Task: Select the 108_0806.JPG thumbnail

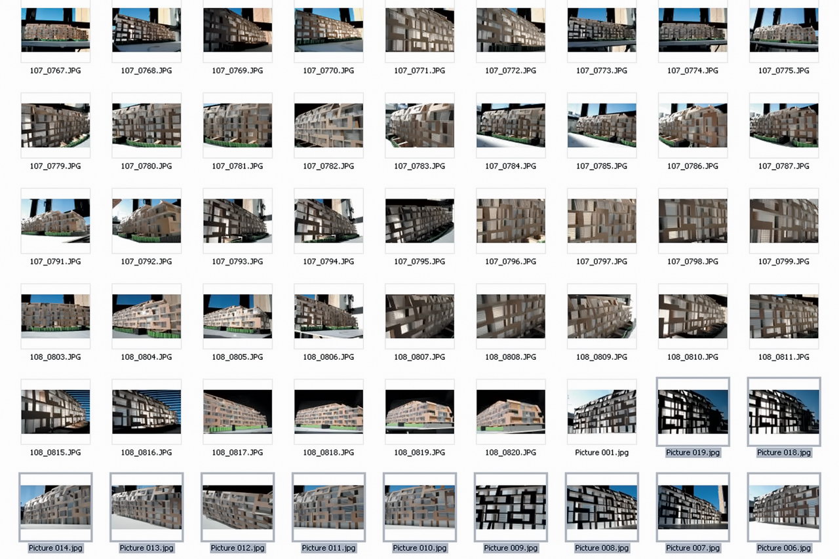Action: coord(328,317)
